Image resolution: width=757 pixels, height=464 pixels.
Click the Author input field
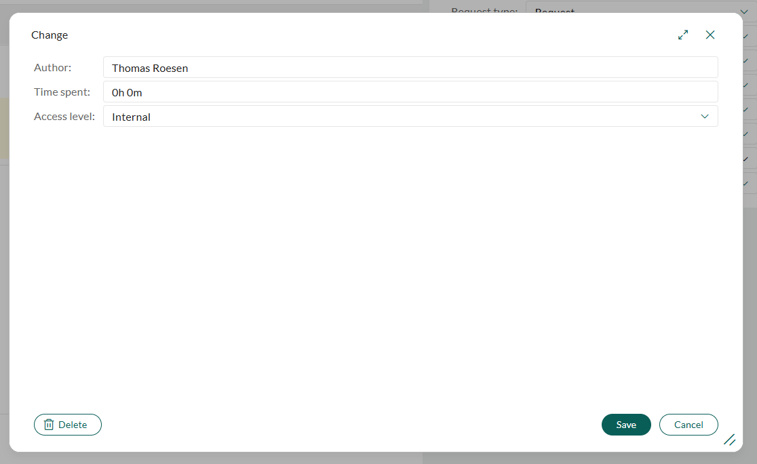pos(410,68)
